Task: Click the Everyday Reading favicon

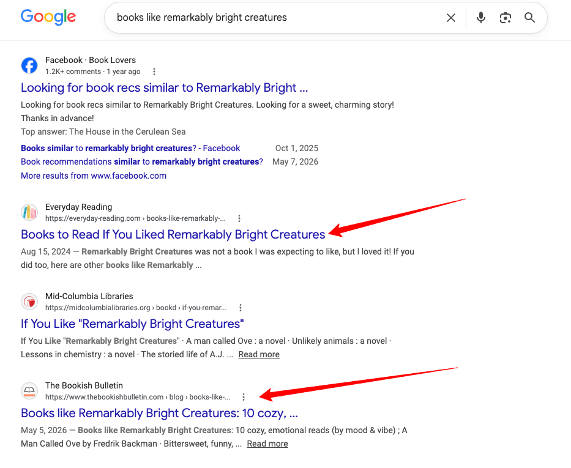Action: [x=29, y=212]
